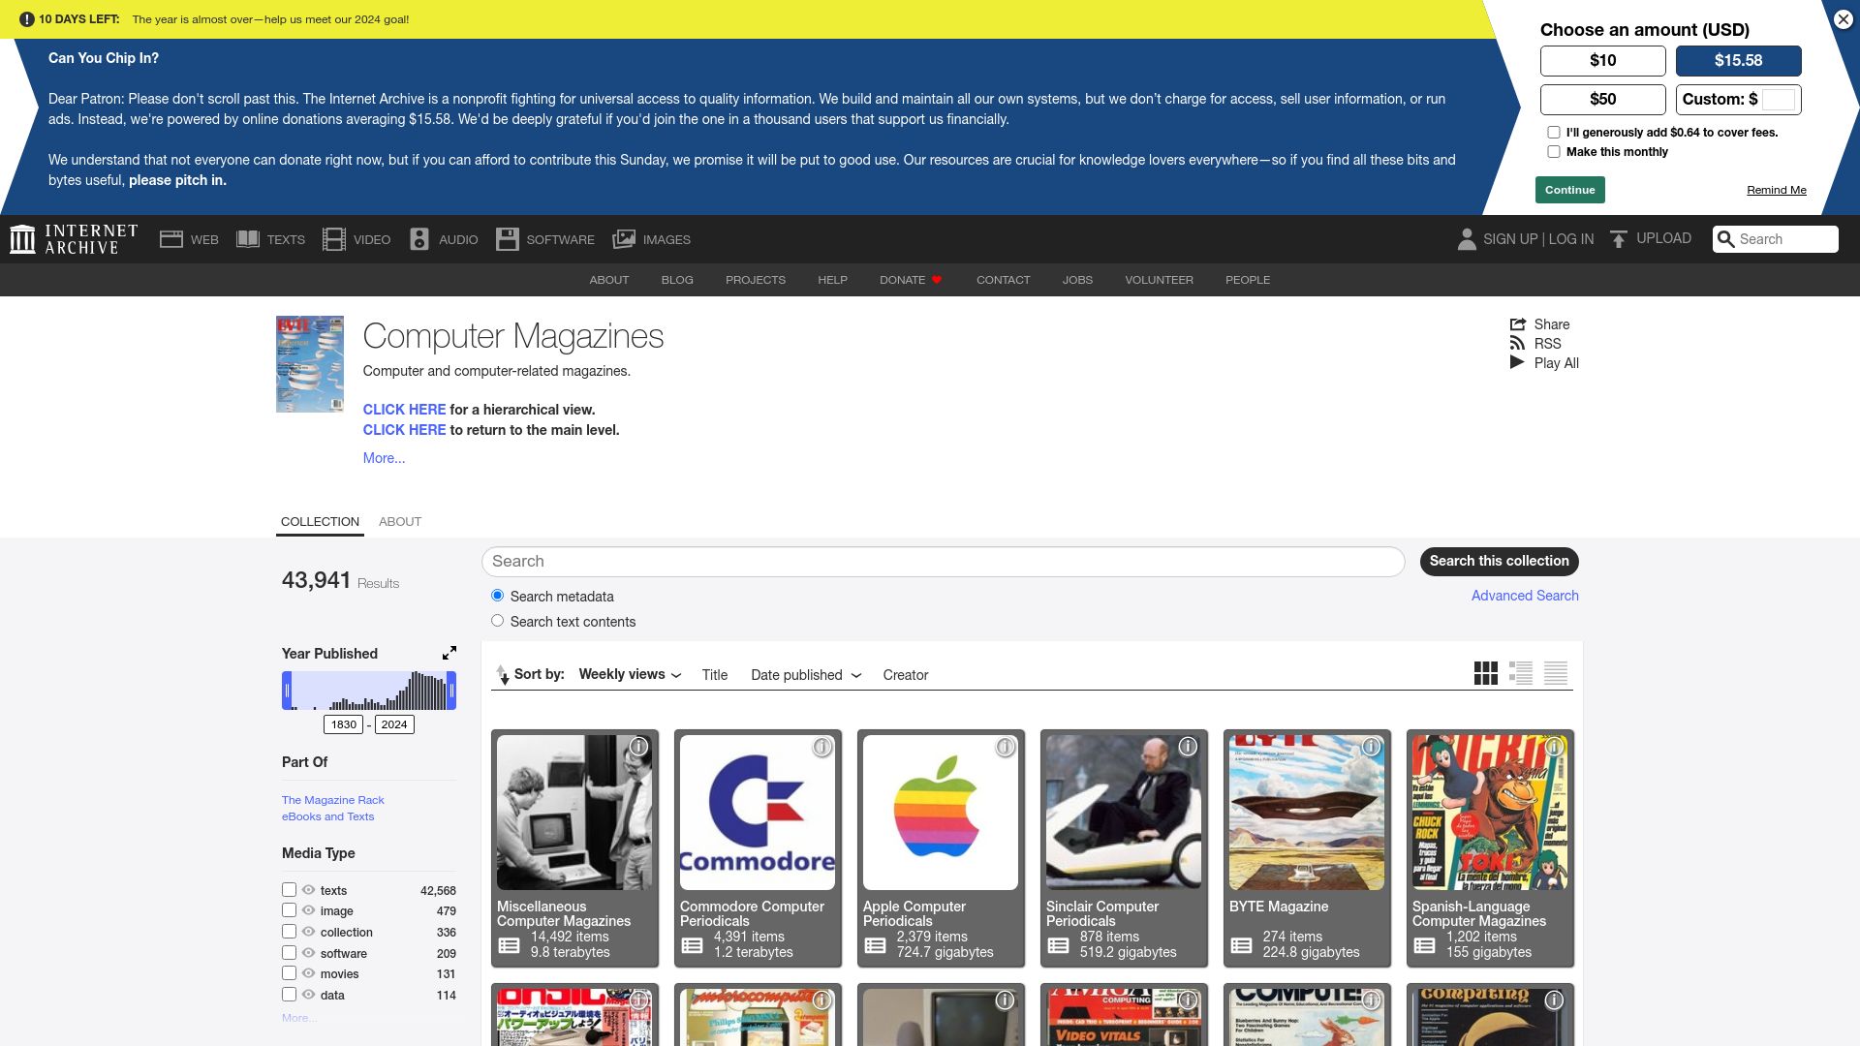Expand the collection description More link
1860x1046 pixels.
(384, 458)
